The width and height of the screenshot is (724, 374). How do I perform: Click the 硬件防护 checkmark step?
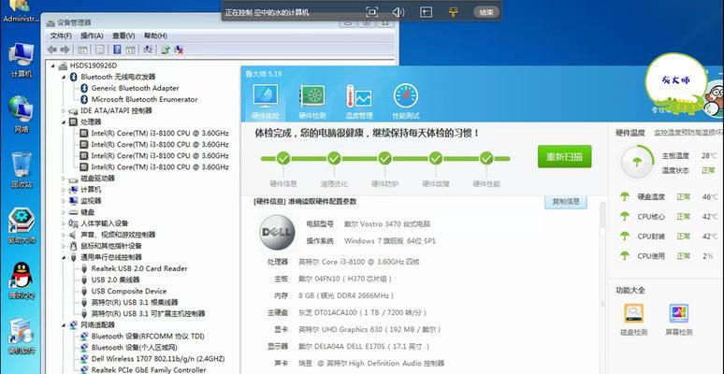[384, 159]
